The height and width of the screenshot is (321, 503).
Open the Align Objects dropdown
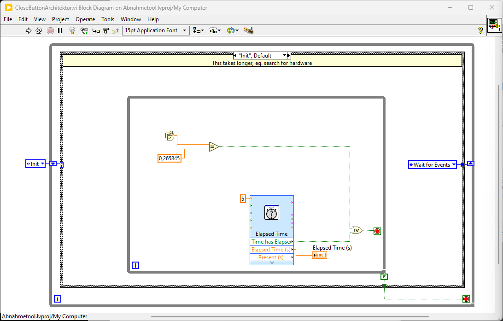click(x=199, y=30)
